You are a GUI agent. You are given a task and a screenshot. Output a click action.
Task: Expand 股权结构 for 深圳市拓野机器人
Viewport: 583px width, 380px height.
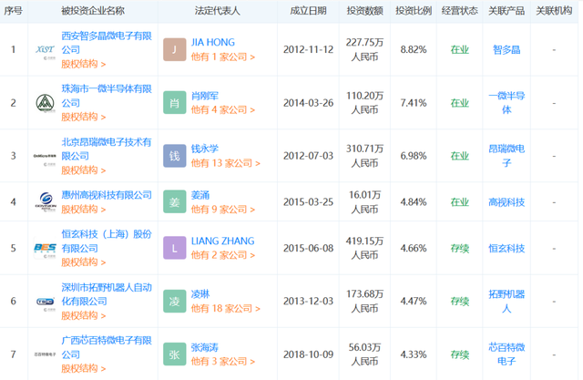coord(84,315)
